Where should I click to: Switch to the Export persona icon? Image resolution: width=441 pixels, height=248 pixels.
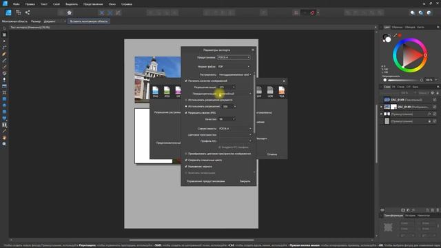28,12
